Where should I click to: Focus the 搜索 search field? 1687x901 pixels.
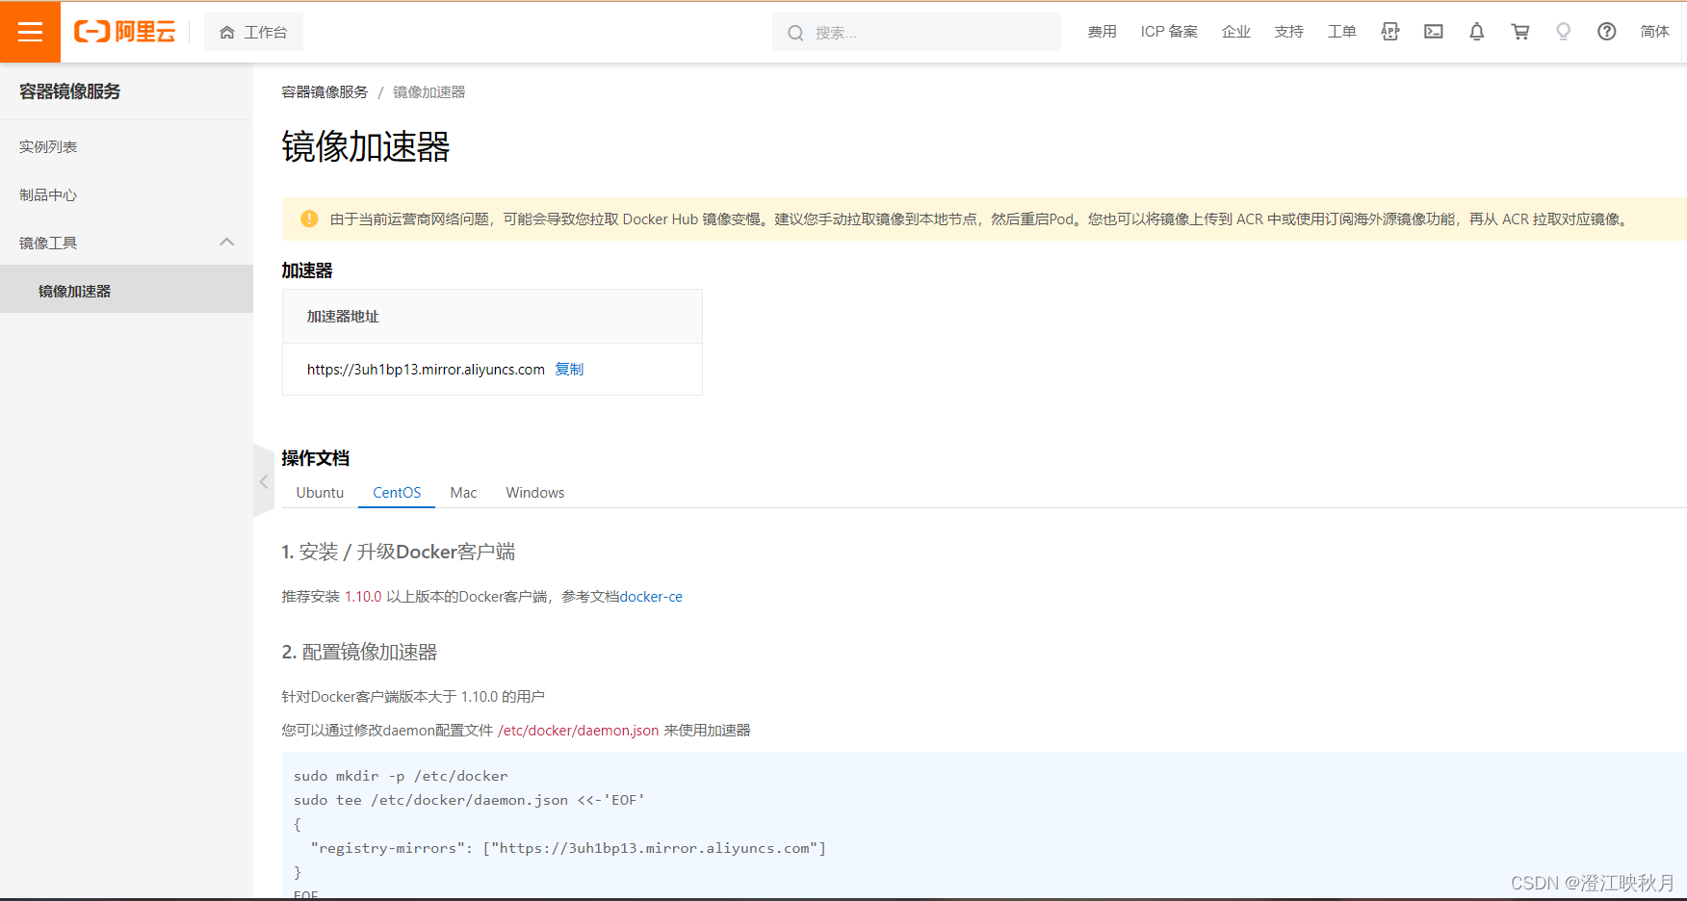coord(917,32)
